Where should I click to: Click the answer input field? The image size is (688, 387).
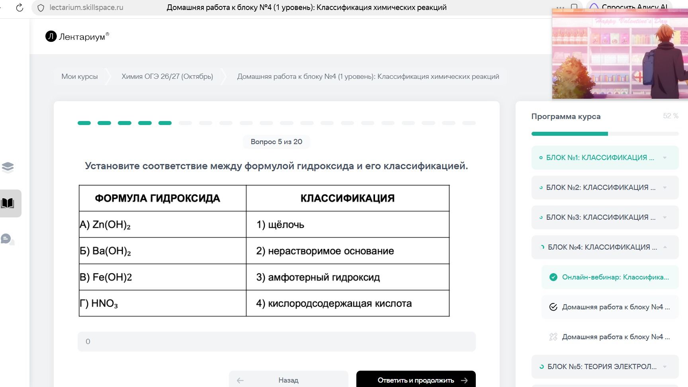[277, 342]
